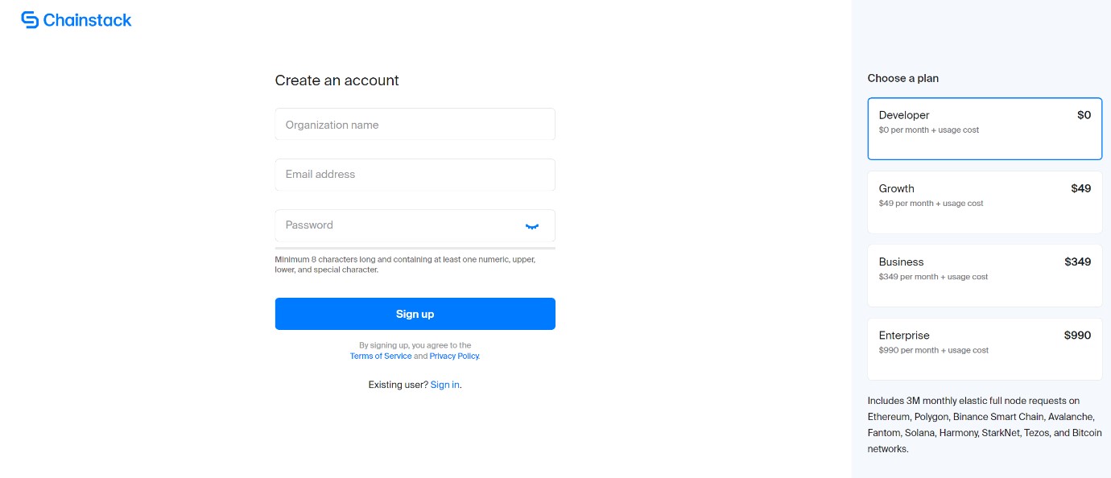Click the $0 price on Developer plan
The height and width of the screenshot is (478, 1111).
[x=1084, y=115]
